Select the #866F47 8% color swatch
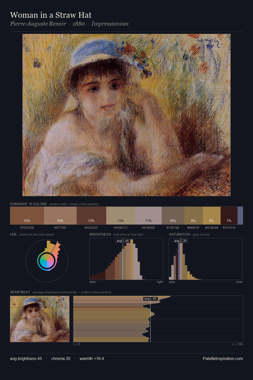 click(x=194, y=216)
